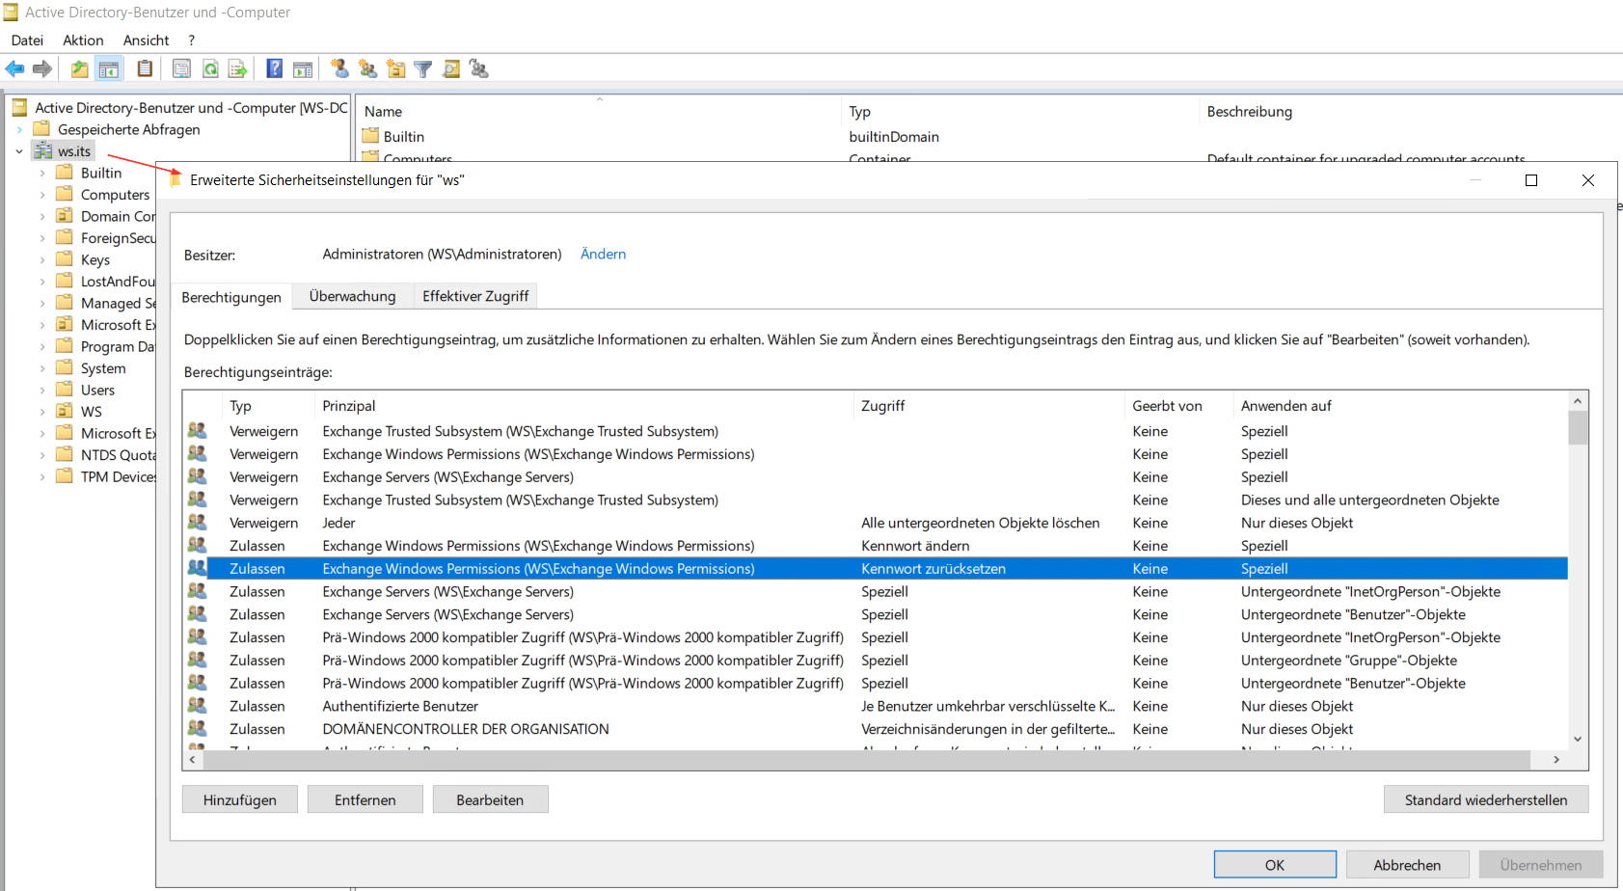Click the permission list scroll-down arrow
Viewport: 1623px width, 891px height.
tap(1578, 740)
